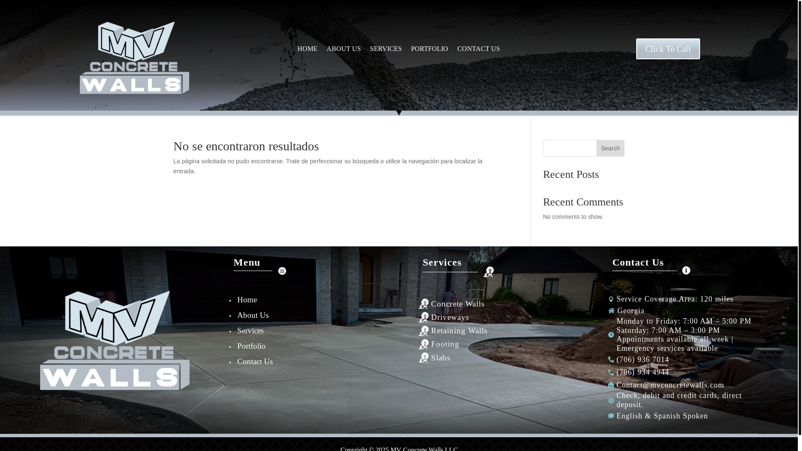The image size is (802, 451).
Task: Call the number (706) 934 4944
Action: (x=643, y=372)
